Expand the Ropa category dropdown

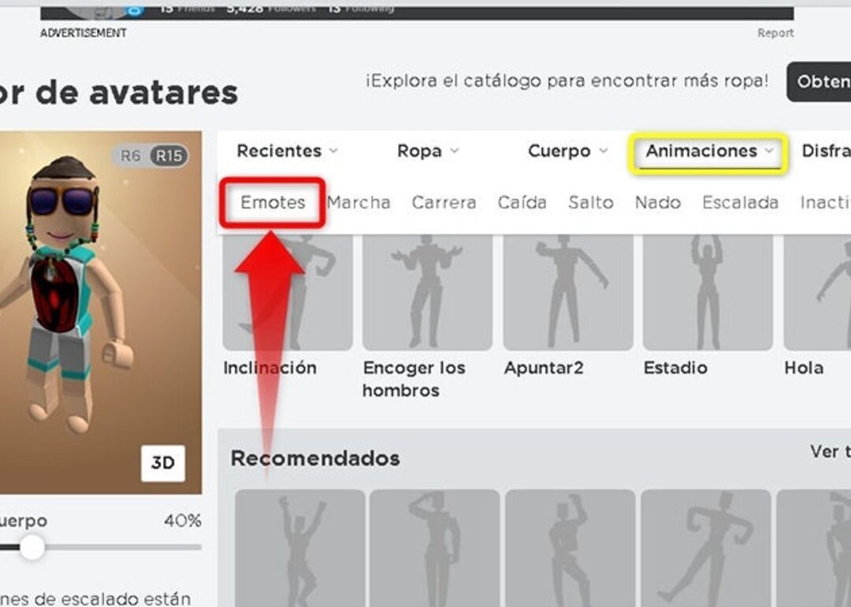pyautogui.click(x=428, y=151)
